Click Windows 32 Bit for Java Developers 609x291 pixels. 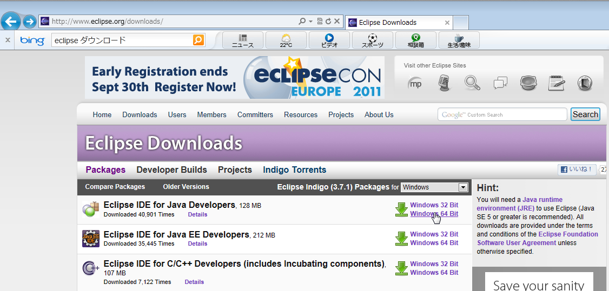pos(434,205)
